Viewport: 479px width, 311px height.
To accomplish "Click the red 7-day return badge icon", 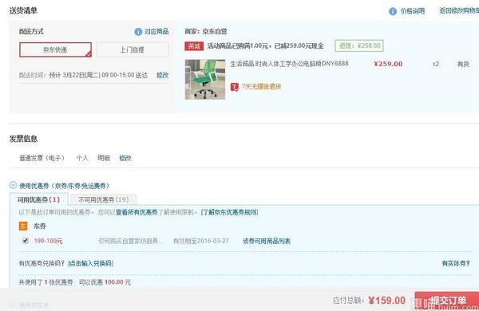I will click(x=234, y=87).
